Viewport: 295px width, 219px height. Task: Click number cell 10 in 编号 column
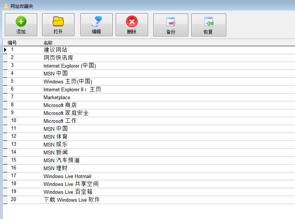pyautogui.click(x=14, y=120)
